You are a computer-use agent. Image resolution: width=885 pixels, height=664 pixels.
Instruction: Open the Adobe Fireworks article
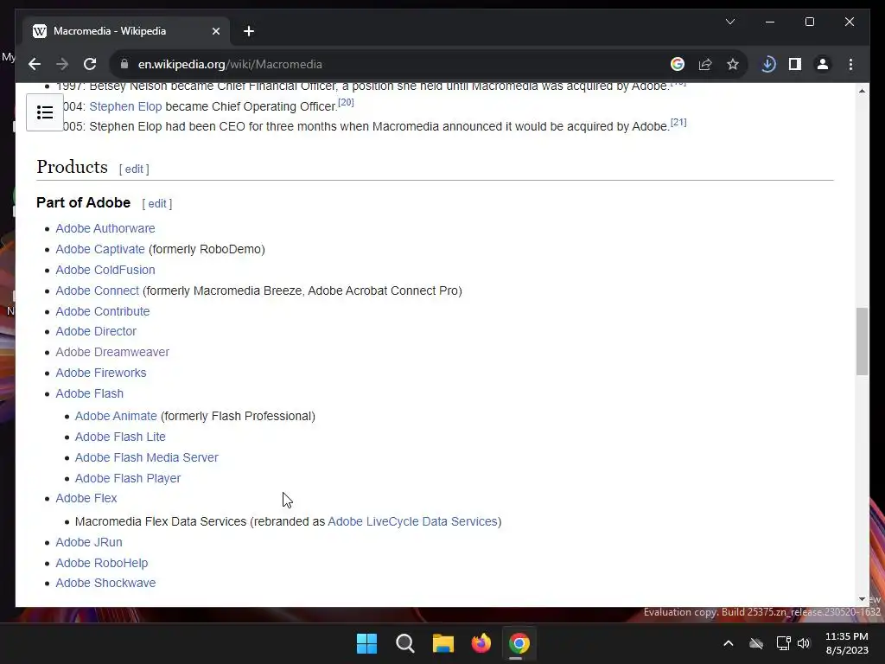click(x=100, y=373)
